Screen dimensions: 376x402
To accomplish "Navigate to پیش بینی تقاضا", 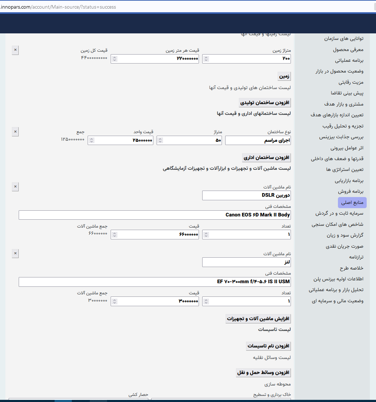I will coord(347,93).
